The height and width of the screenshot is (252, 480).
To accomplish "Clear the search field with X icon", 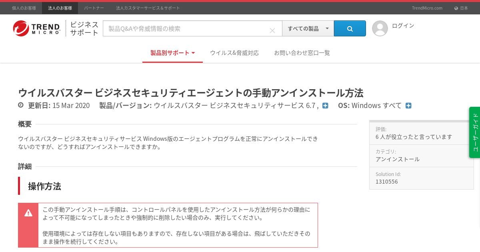I will tap(272, 30).
